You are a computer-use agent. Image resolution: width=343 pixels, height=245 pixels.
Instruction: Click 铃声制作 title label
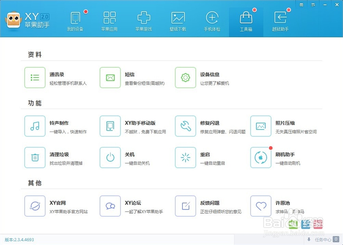[x=59, y=123]
